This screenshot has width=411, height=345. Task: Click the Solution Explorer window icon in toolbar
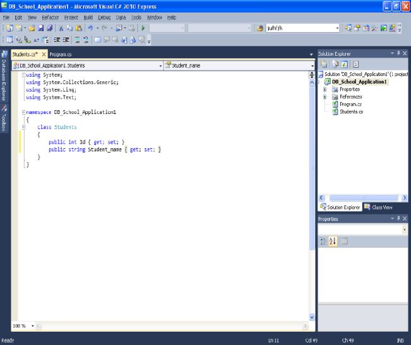348,28
